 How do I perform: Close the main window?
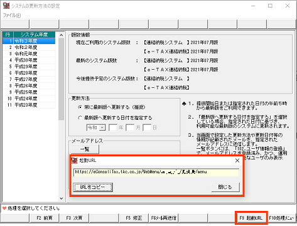pos(288,6)
